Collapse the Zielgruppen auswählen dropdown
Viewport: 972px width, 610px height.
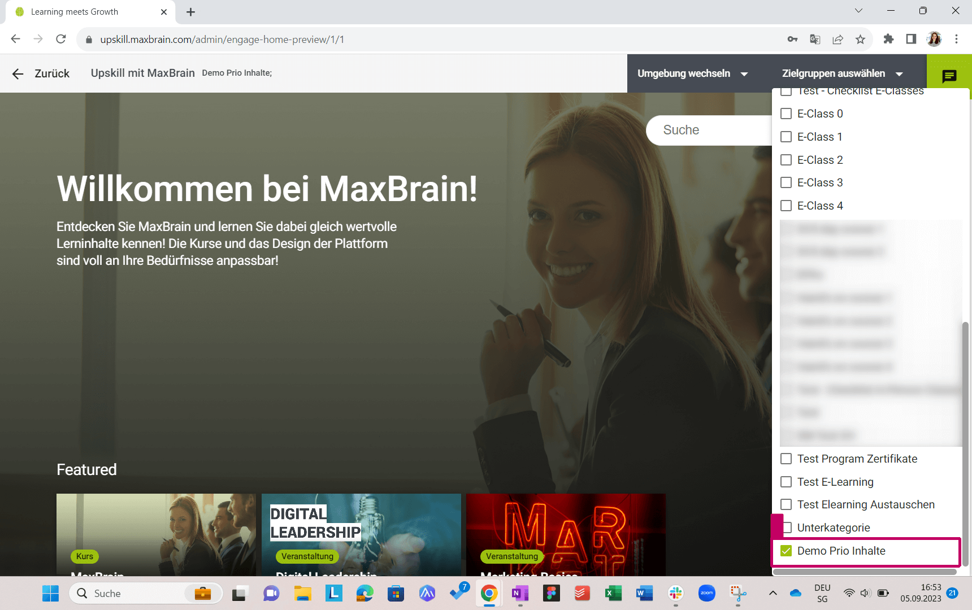843,73
